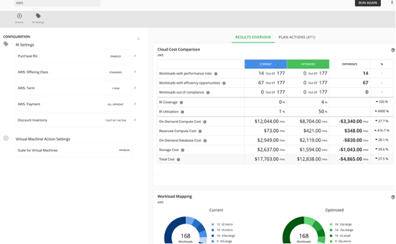Switch to the Results Overview tab
Screen dimensions: 396x244
pos(253,37)
